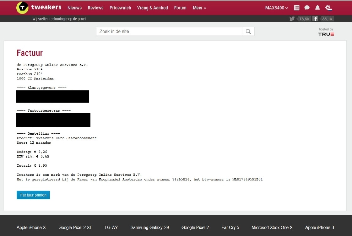Click the '==== Klantgegevens ====' heading
The height and width of the screenshot is (236, 352).
[x=41, y=88]
